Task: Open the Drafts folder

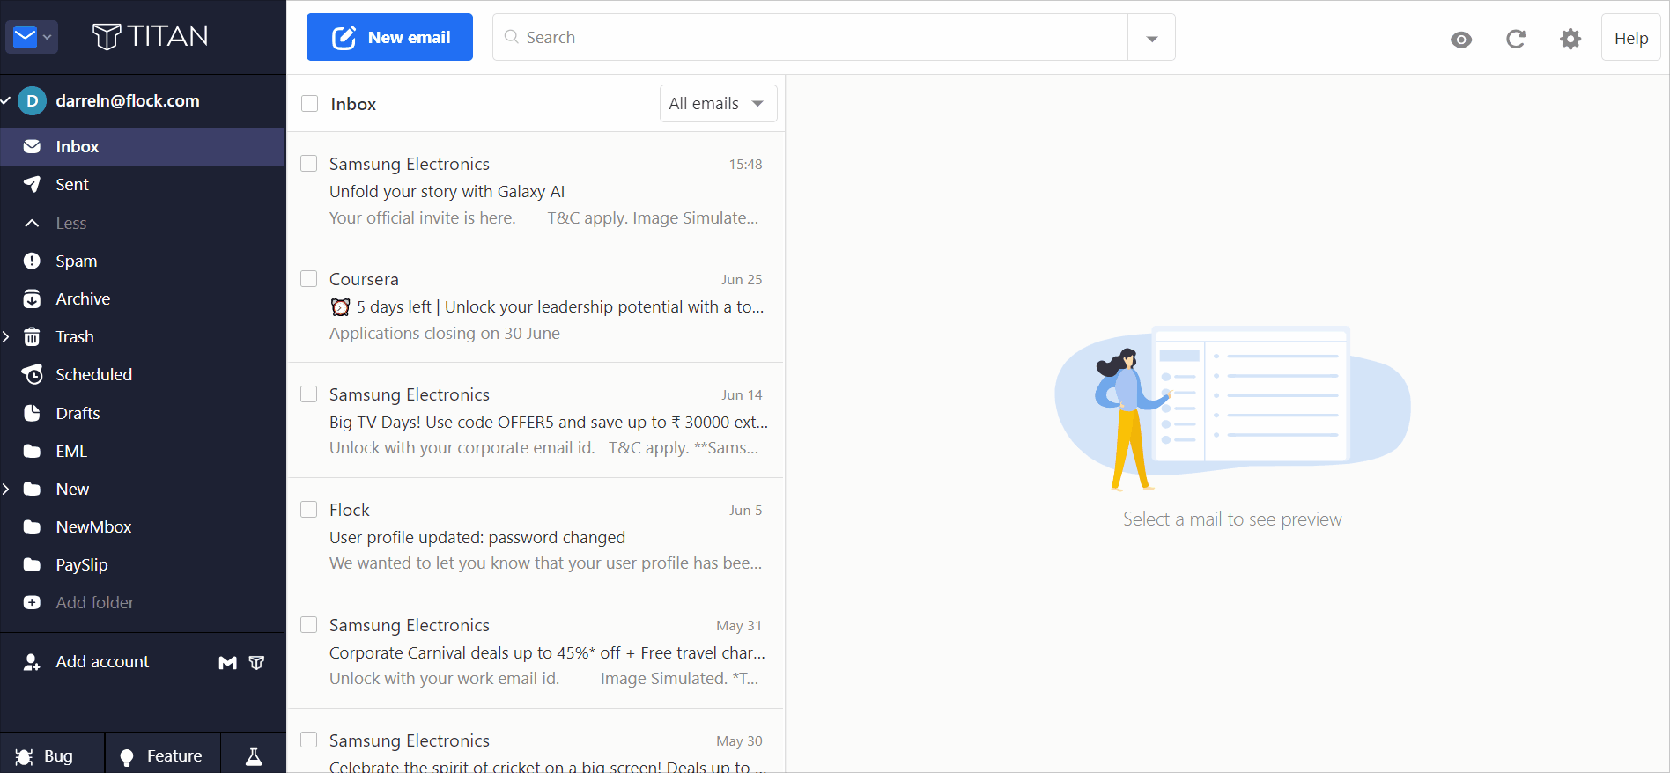Action: point(78,414)
